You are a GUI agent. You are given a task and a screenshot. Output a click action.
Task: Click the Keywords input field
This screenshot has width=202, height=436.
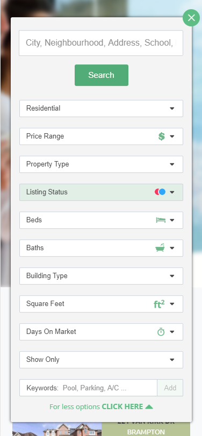tap(89, 388)
